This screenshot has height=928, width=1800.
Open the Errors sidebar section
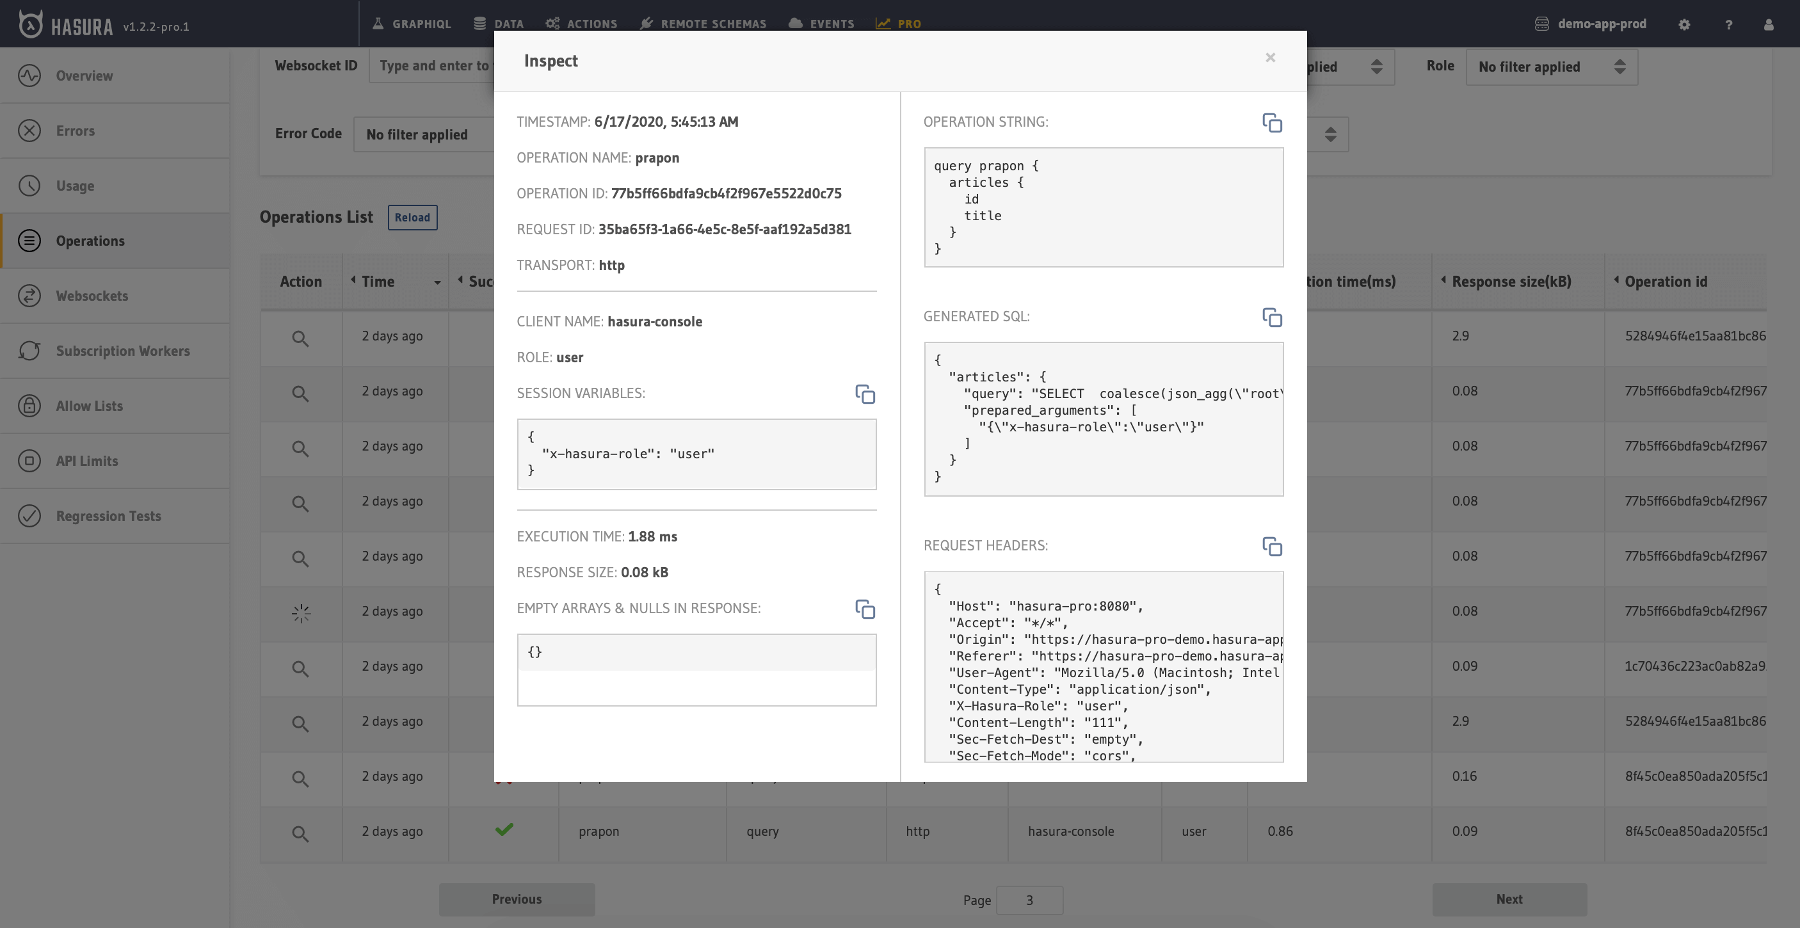[115, 131]
